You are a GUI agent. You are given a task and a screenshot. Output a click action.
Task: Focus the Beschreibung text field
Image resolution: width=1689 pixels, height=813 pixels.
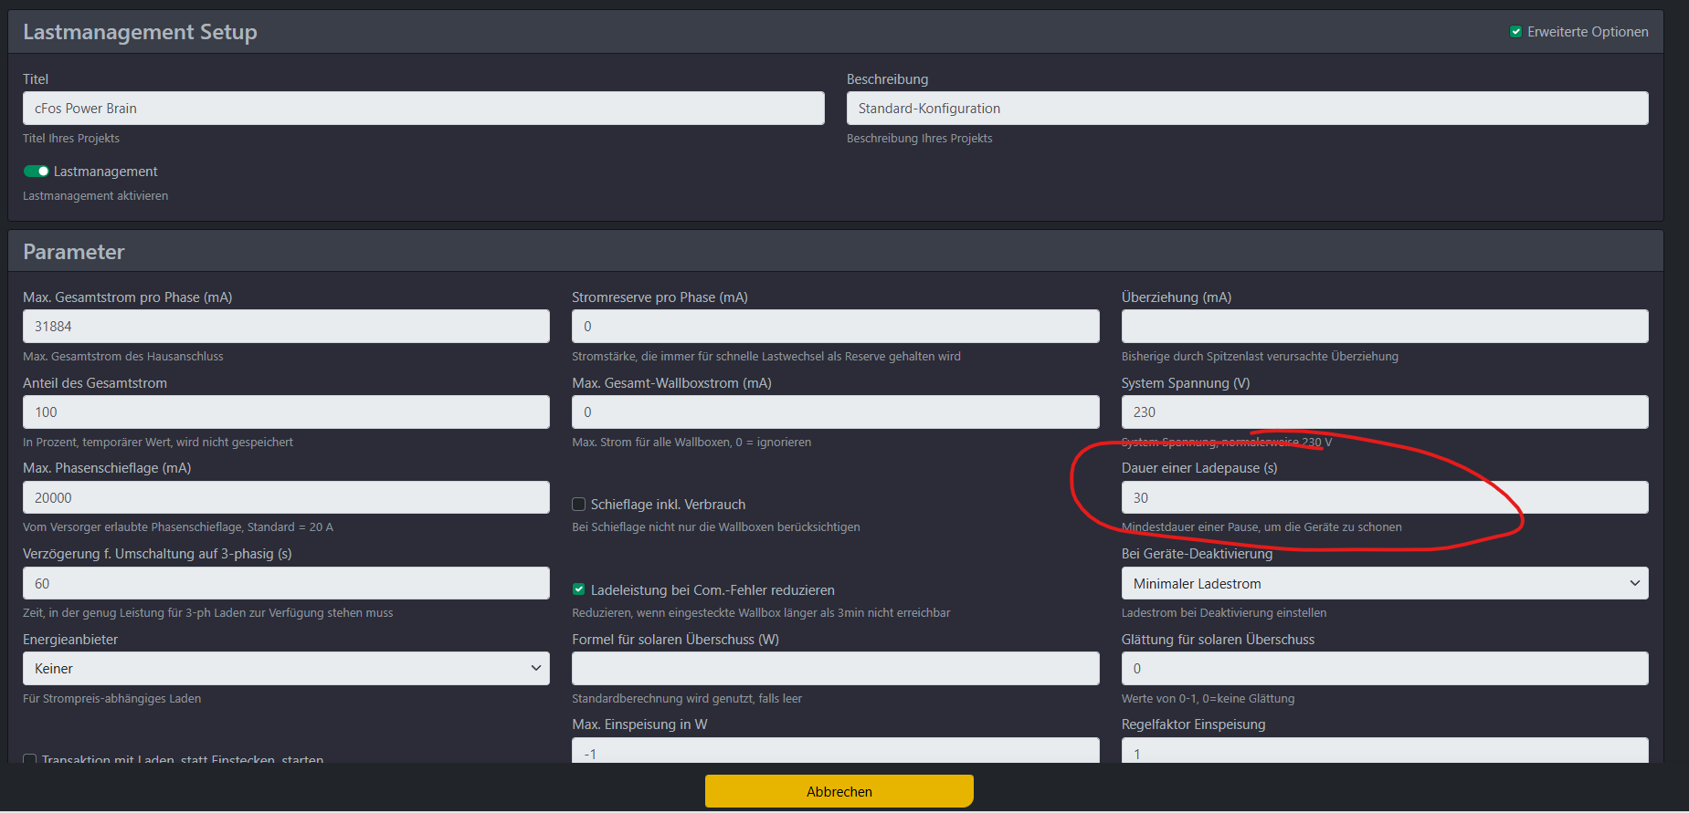(x=1247, y=109)
